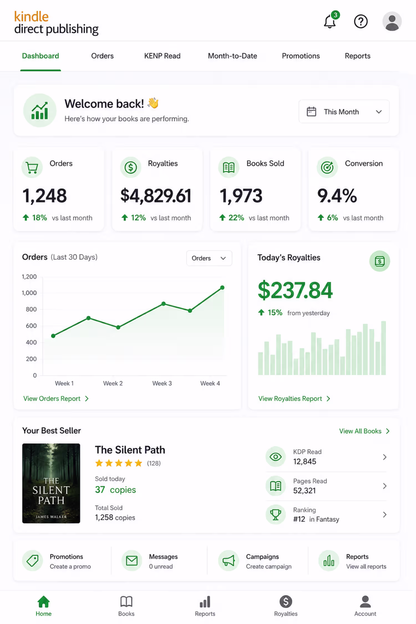
Task: Click the Week 4 peak point on the chart
Action: [222, 288]
